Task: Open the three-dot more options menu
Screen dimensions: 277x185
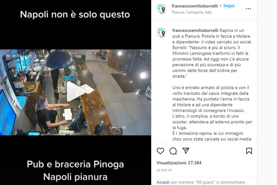Action: pyautogui.click(x=248, y=9)
